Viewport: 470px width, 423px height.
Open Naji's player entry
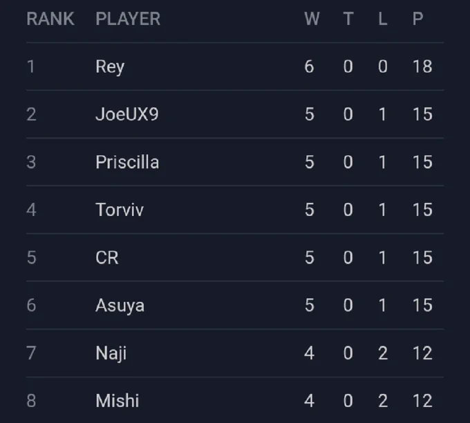[111, 354]
